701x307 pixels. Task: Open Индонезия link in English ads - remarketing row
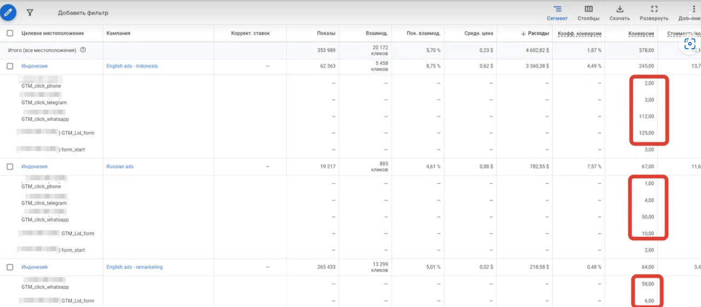click(34, 267)
